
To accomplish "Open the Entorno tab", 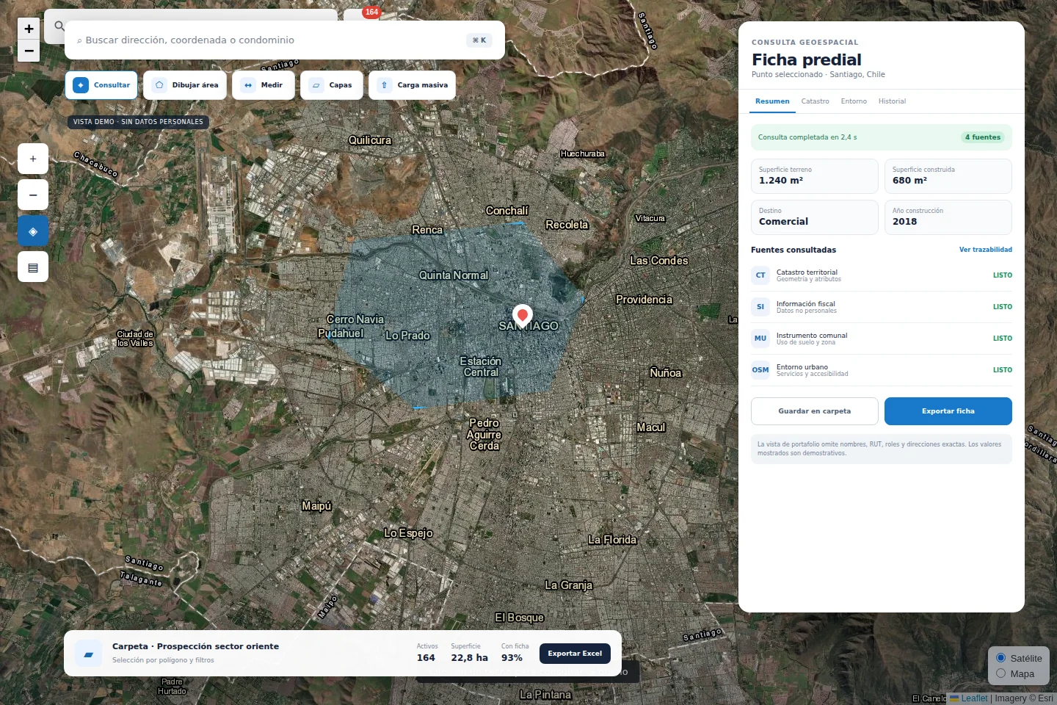I will tap(854, 101).
